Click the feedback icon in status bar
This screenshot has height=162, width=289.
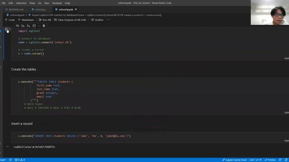tap(280, 160)
